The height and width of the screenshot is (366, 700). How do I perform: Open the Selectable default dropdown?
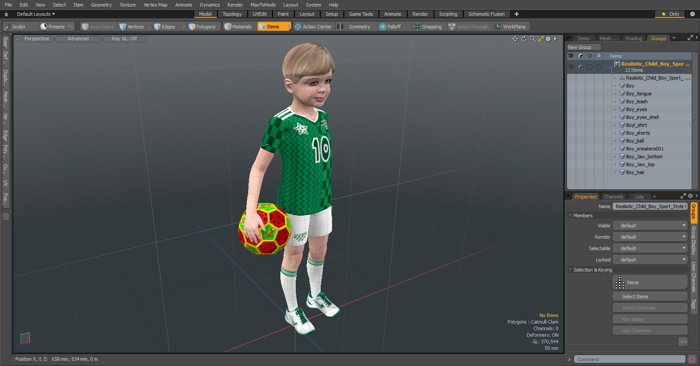pyautogui.click(x=650, y=248)
